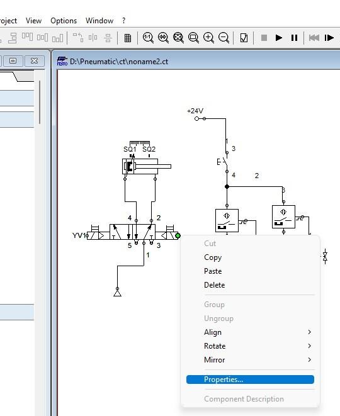Select the pushbutton switch symbol
The width and height of the screenshot is (340, 416).
tap(223, 162)
